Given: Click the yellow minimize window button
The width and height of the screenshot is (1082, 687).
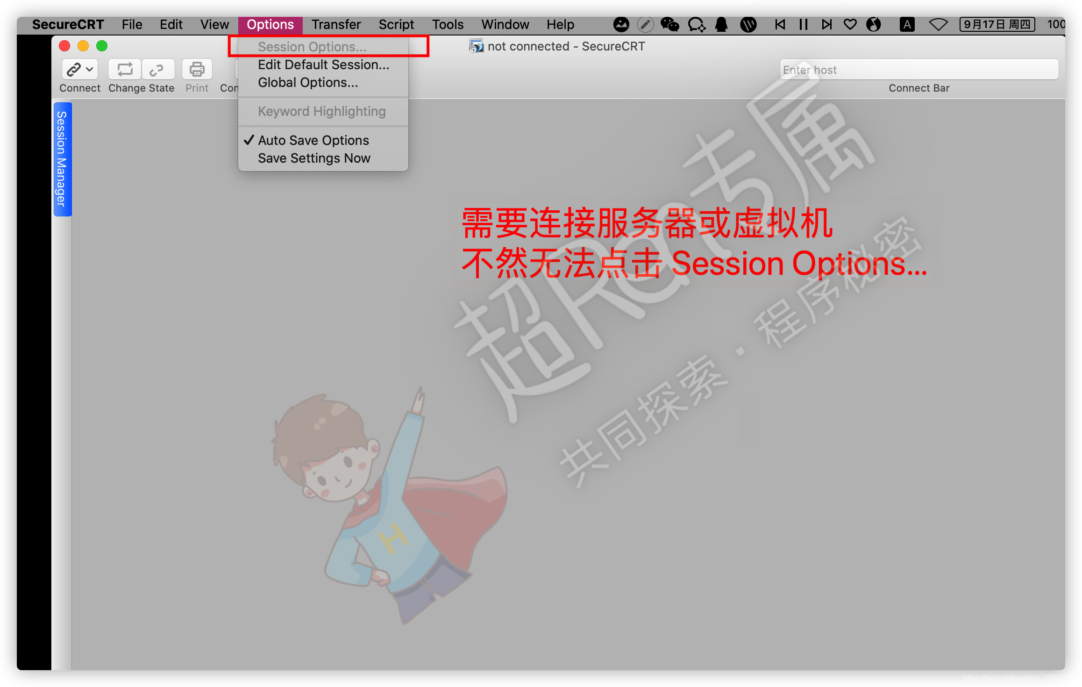Looking at the screenshot, I should [x=83, y=46].
